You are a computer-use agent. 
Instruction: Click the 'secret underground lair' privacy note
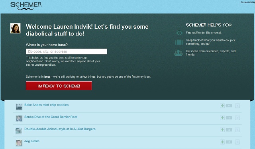coord(63,61)
